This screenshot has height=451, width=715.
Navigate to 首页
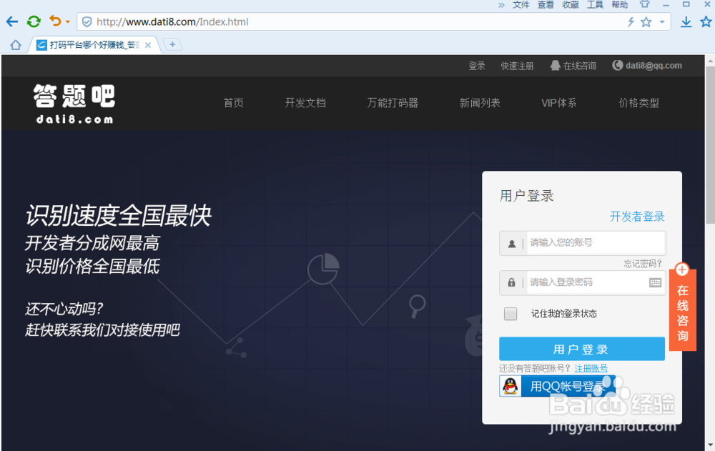(234, 103)
